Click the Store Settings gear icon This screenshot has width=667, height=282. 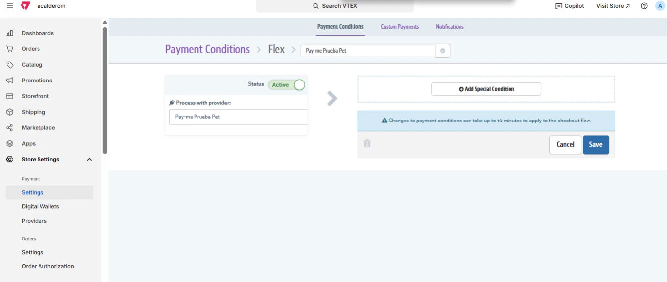click(x=10, y=160)
